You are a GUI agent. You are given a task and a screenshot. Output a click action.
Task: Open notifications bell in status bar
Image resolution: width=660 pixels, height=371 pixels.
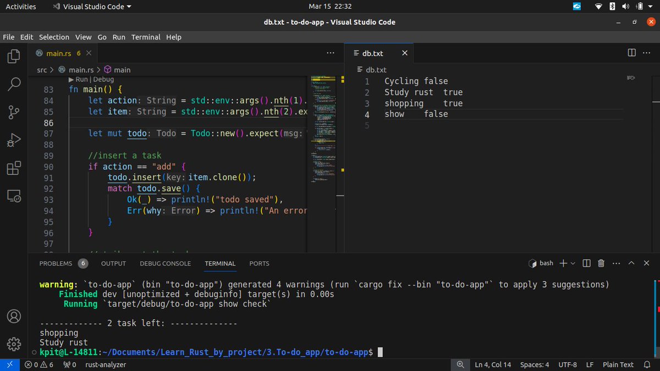(647, 364)
